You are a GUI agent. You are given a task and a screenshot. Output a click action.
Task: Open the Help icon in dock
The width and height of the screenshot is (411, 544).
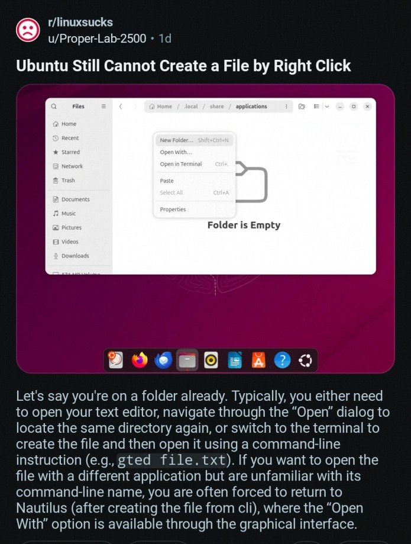pyautogui.click(x=282, y=360)
